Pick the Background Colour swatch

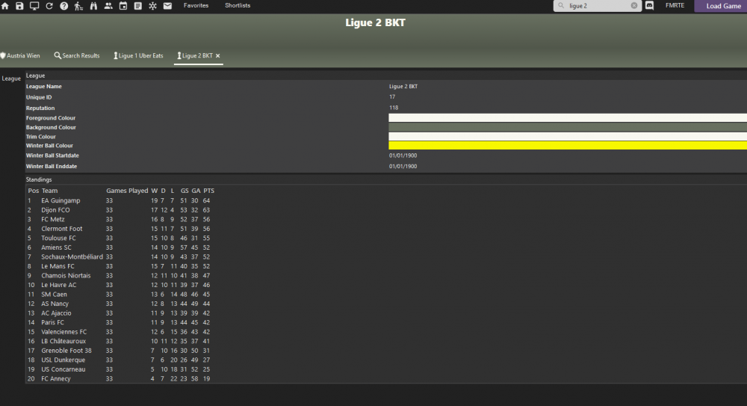pyautogui.click(x=568, y=127)
